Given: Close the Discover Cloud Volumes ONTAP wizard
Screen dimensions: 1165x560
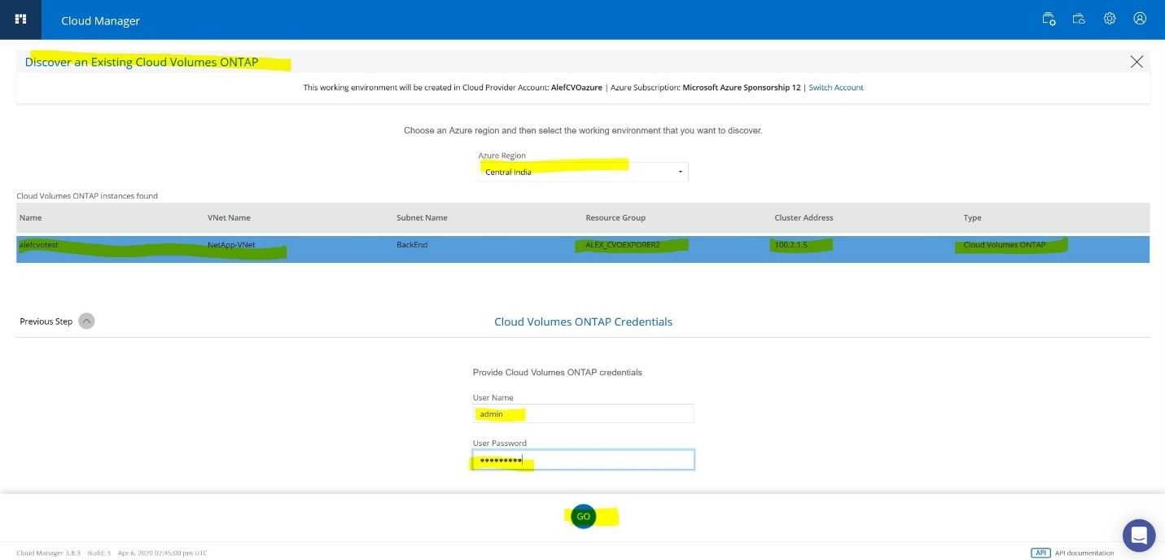Looking at the screenshot, I should point(1137,62).
